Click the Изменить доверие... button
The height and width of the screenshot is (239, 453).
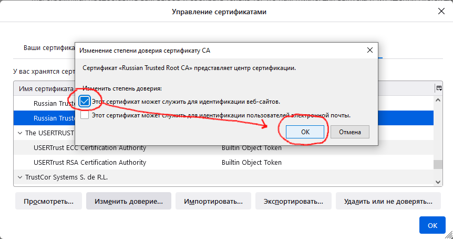tap(129, 201)
